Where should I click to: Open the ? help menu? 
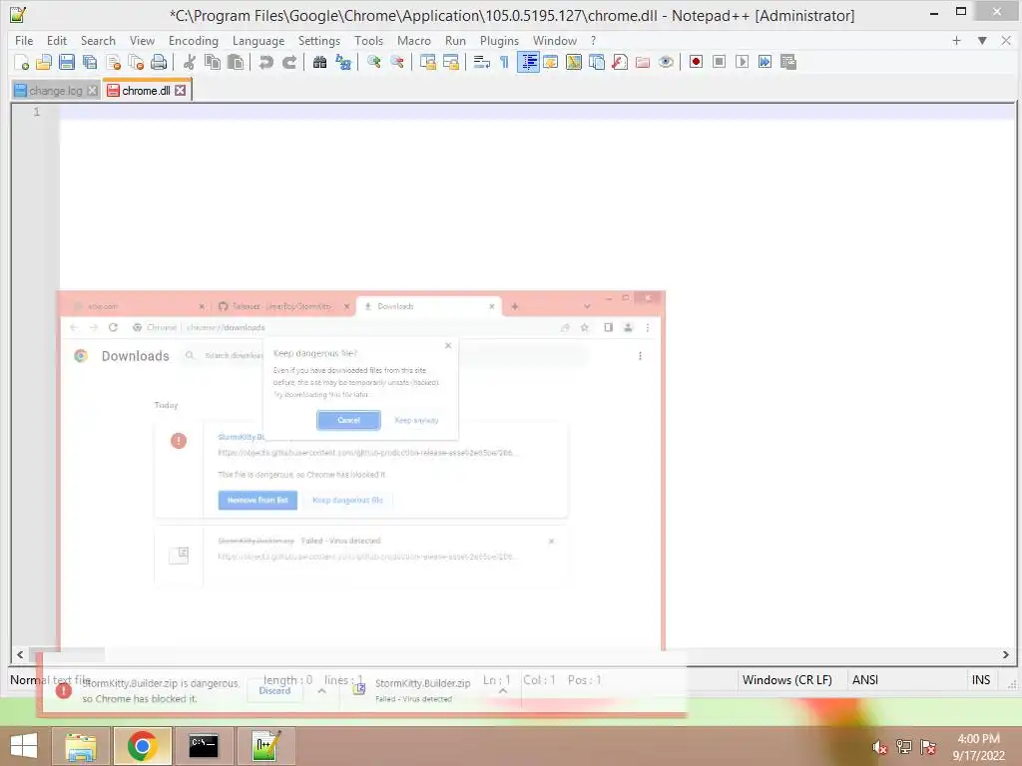pyautogui.click(x=593, y=40)
